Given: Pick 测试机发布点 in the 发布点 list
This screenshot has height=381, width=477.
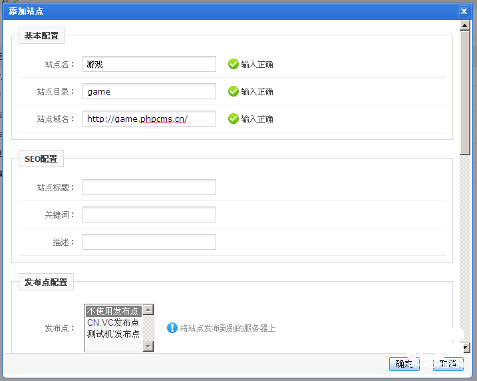Looking at the screenshot, I should pos(112,334).
